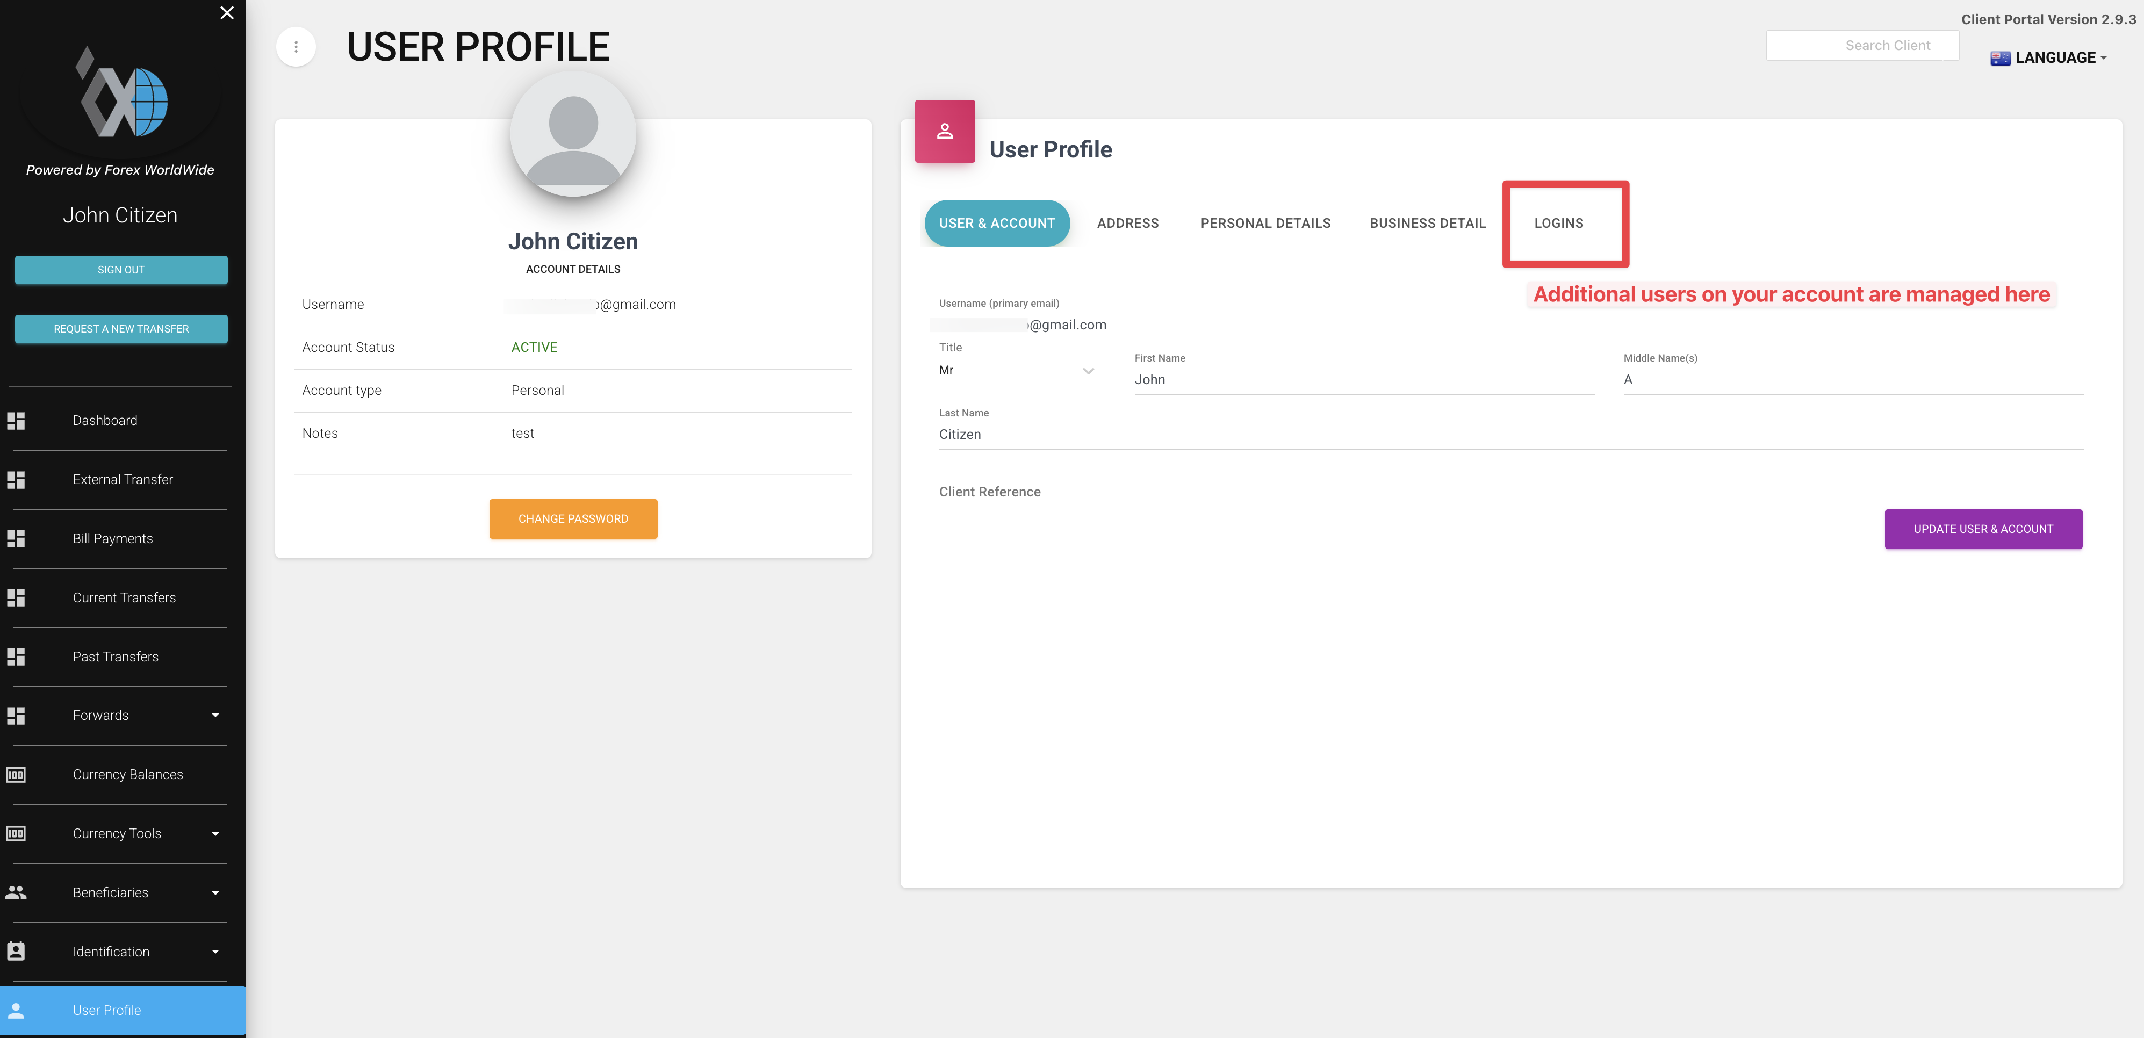This screenshot has width=2144, height=1038.
Task: Click the Australian flag language icon
Action: (1999, 57)
